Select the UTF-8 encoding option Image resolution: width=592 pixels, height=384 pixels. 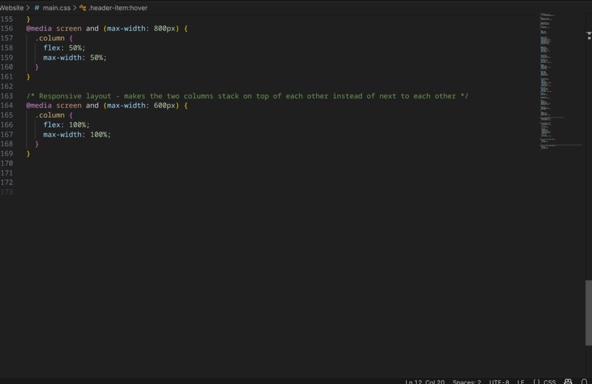click(499, 382)
